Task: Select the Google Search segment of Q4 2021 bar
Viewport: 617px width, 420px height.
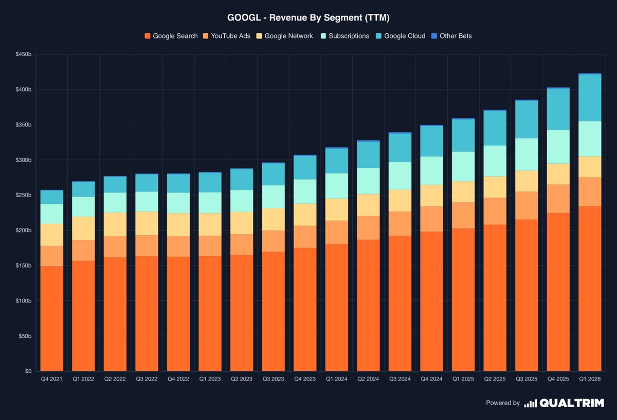Action: 52,319
